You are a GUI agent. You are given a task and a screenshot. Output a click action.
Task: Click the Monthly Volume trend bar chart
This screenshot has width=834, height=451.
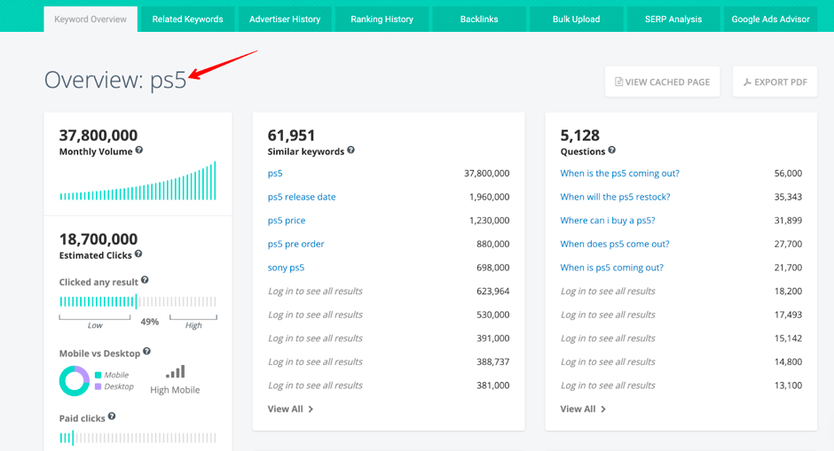click(138, 181)
